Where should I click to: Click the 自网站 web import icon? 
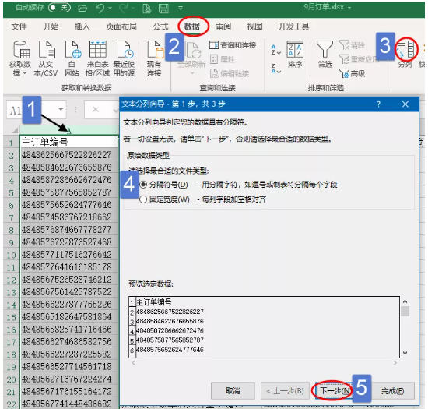72,50
